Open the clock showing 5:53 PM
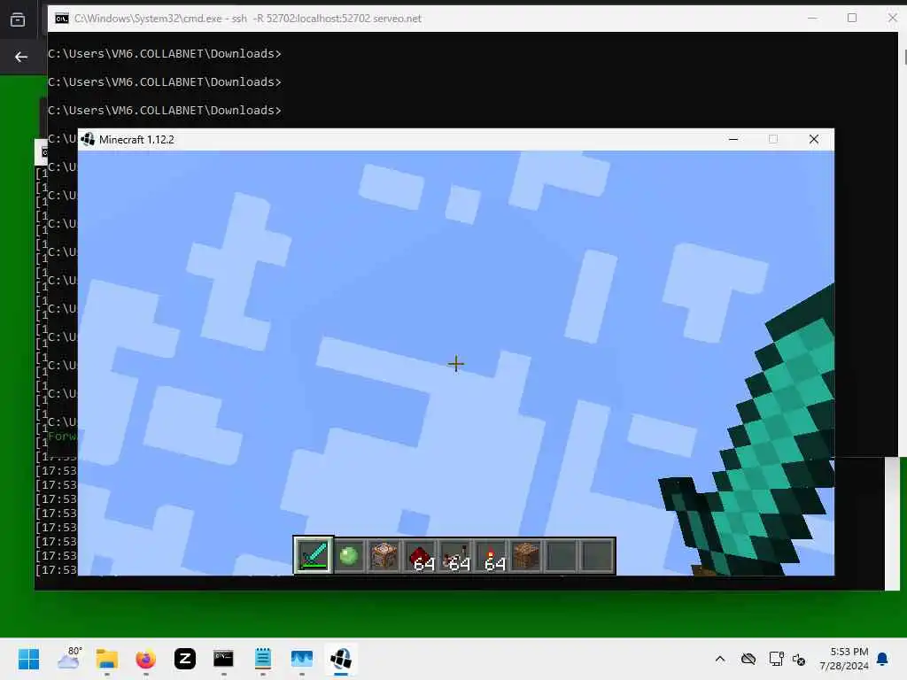Image resolution: width=907 pixels, height=680 pixels. (x=844, y=659)
